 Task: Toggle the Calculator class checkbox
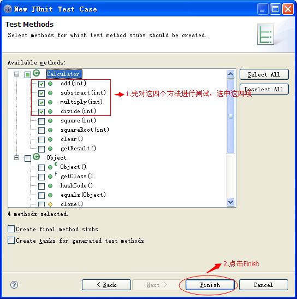tap(28, 74)
